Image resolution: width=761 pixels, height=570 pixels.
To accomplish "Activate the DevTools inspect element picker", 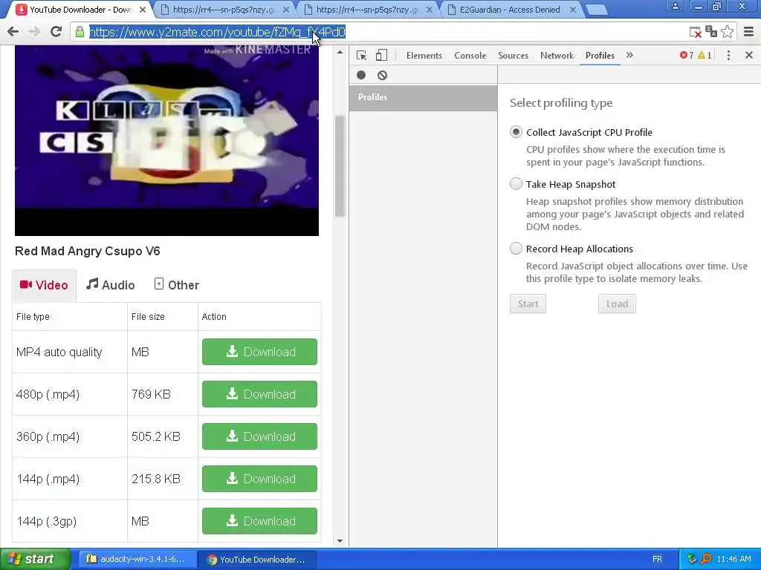I will (362, 55).
